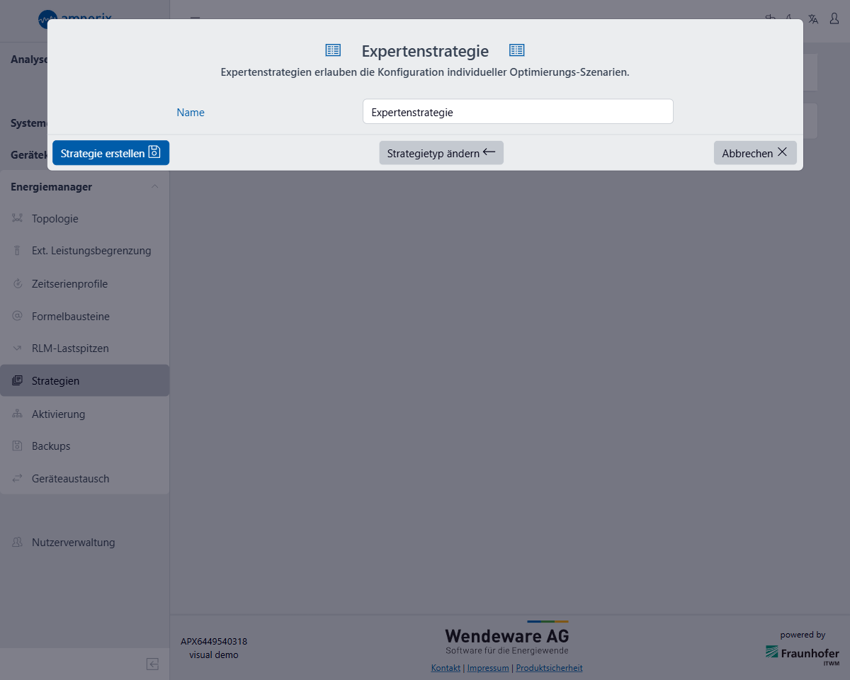850x680 pixels.
Task: Collapse the Energiemanager section chevron
Action: pos(154,187)
